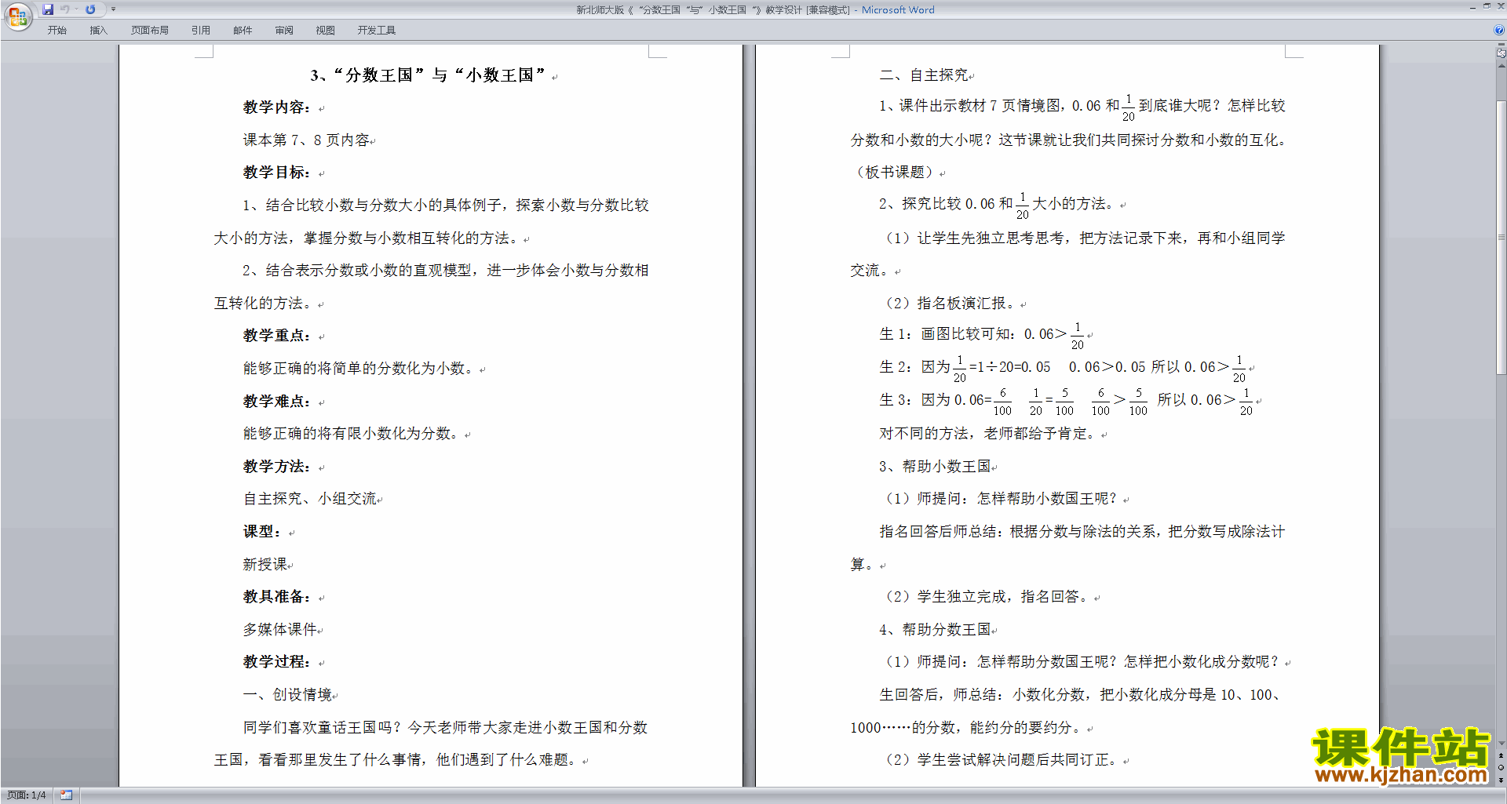
Task: Click the line （2）指名板演汇报。
Action: pos(951,304)
